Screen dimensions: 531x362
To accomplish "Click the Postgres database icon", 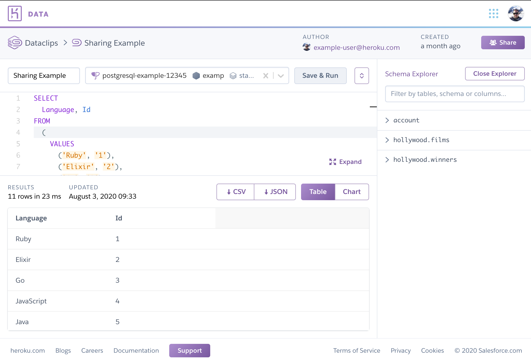I will pyautogui.click(x=95, y=75).
